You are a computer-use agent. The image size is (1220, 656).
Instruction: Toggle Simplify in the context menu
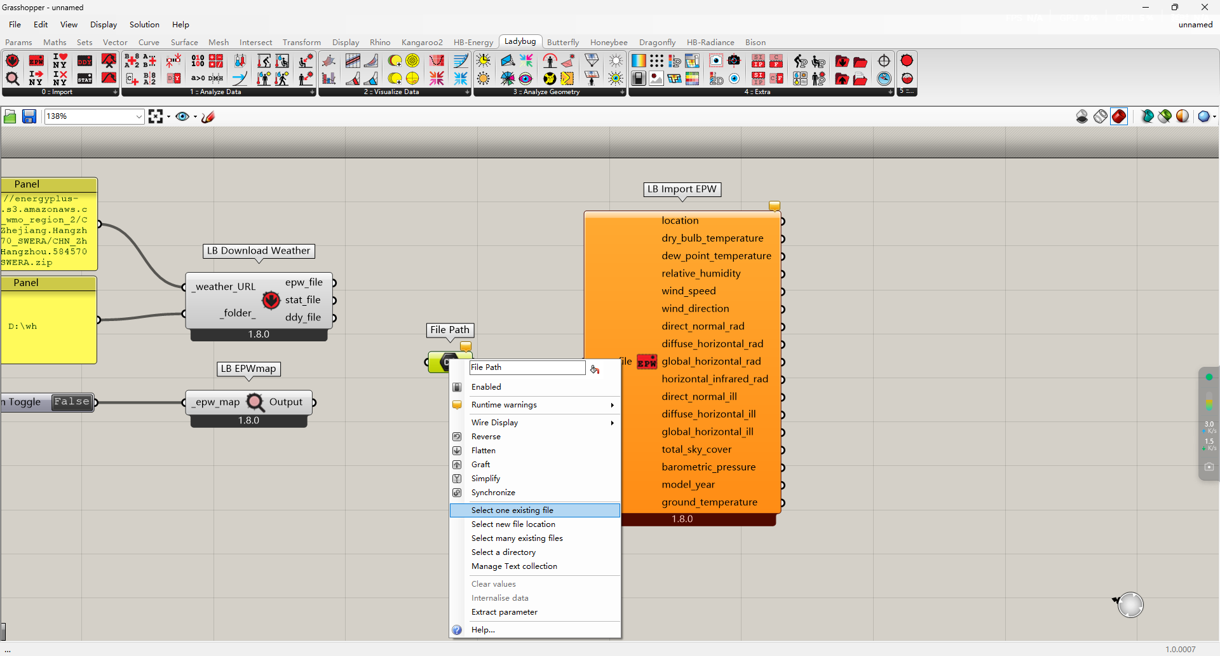click(485, 479)
